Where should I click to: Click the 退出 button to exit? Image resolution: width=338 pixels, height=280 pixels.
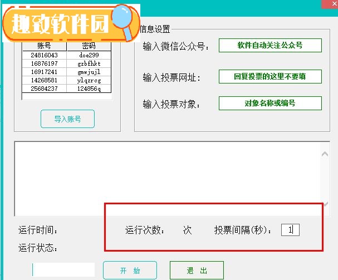tap(197, 271)
